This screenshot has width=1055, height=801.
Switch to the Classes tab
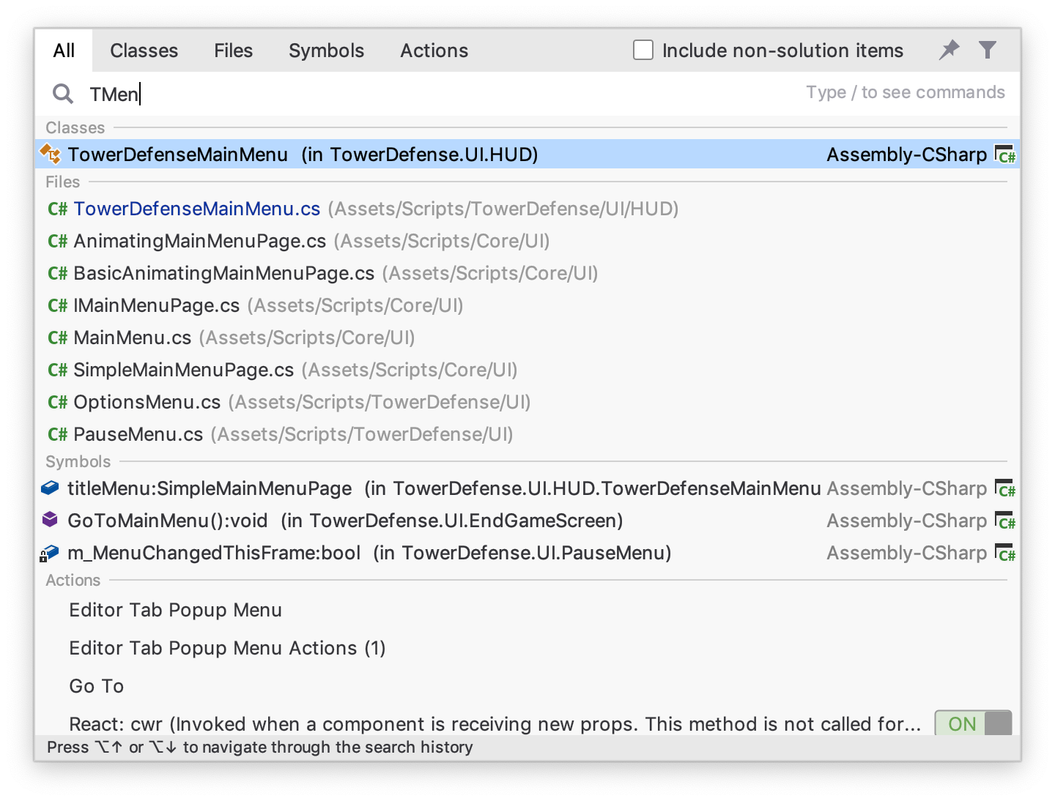point(144,51)
